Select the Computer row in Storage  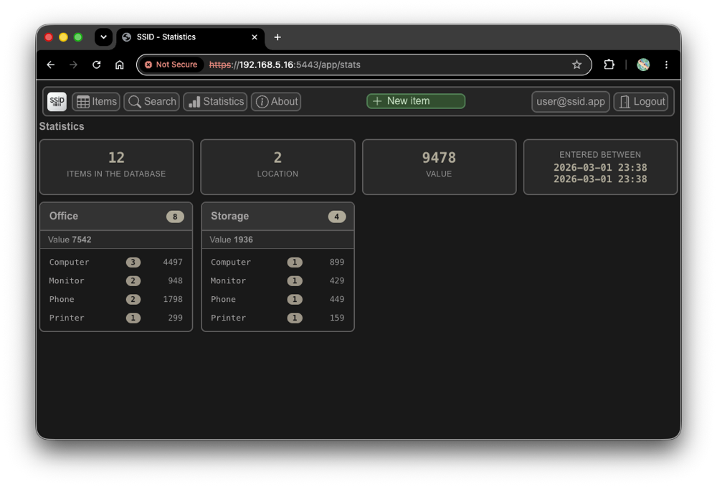coord(277,262)
